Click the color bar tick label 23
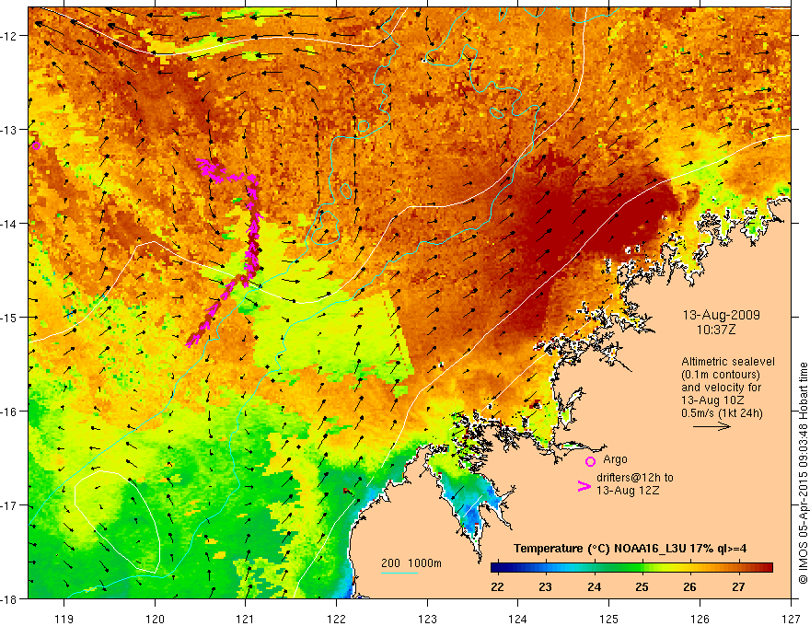The height and width of the screenshot is (626, 810). click(545, 586)
